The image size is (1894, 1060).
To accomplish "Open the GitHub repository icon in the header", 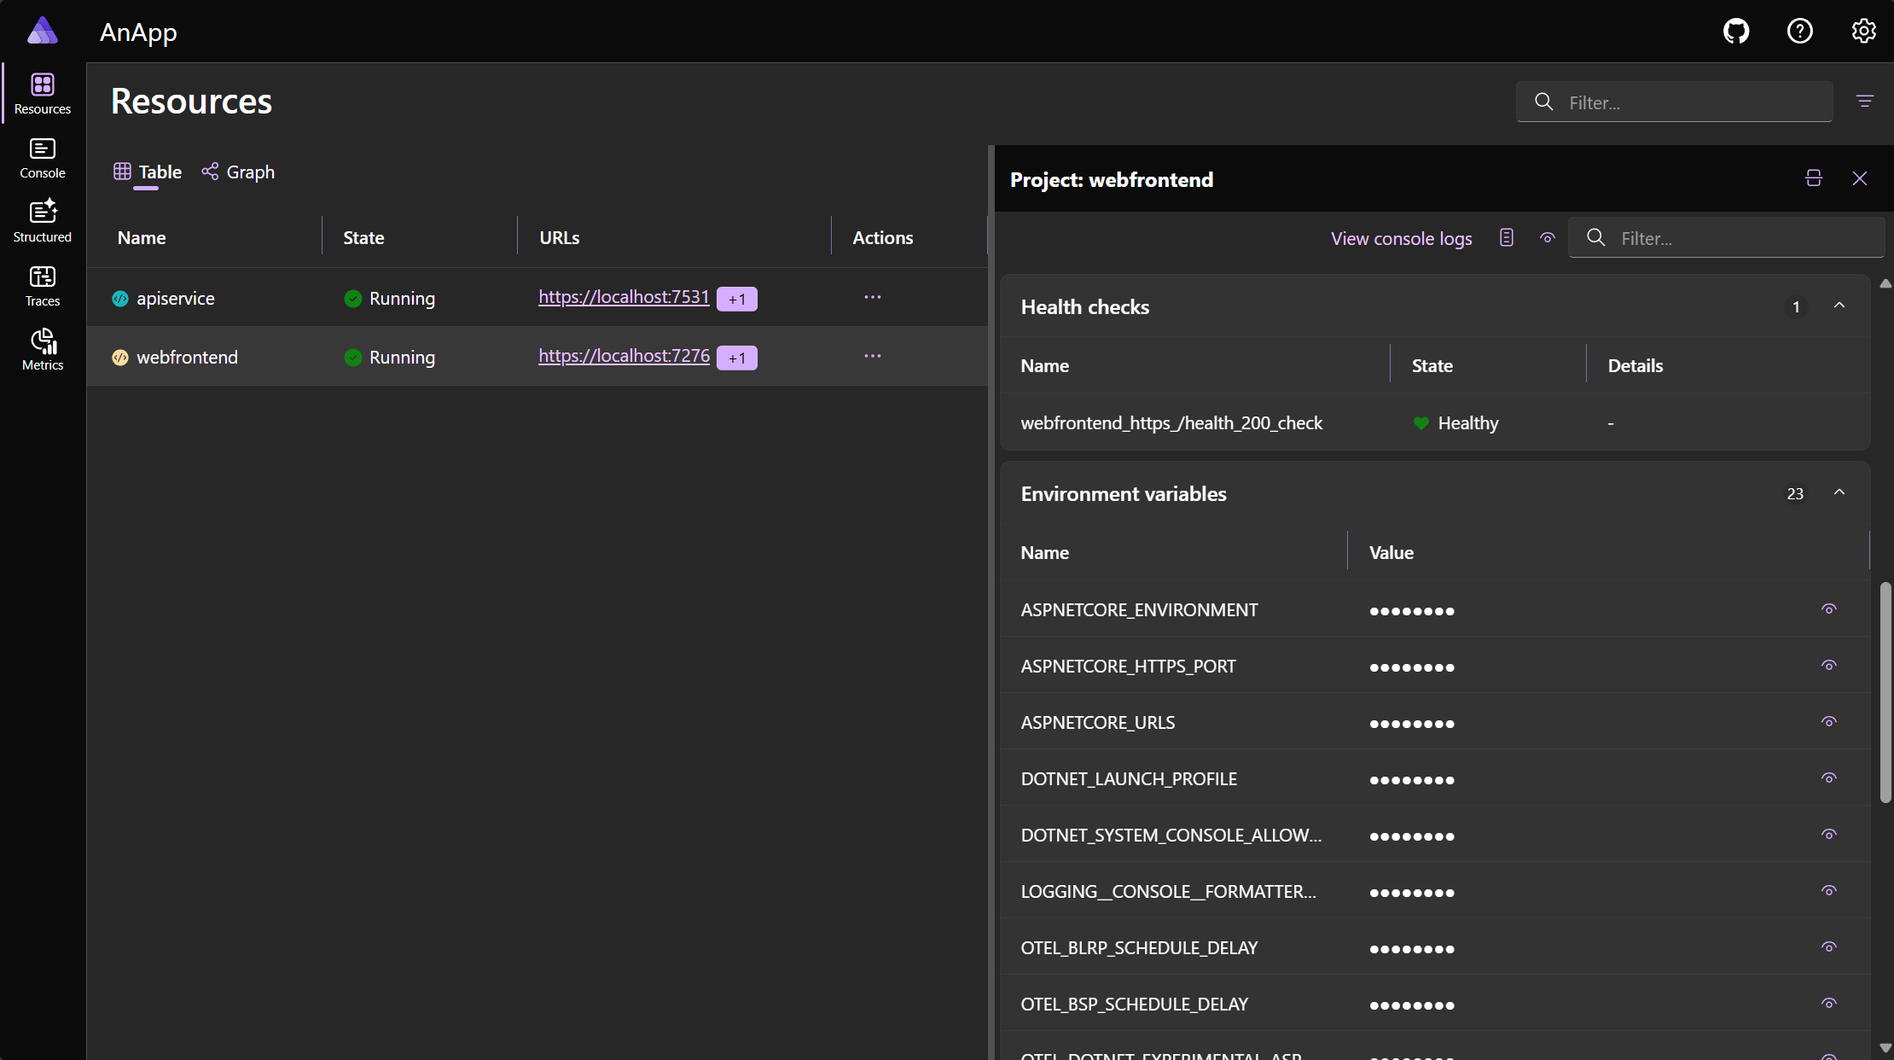I will (1736, 31).
